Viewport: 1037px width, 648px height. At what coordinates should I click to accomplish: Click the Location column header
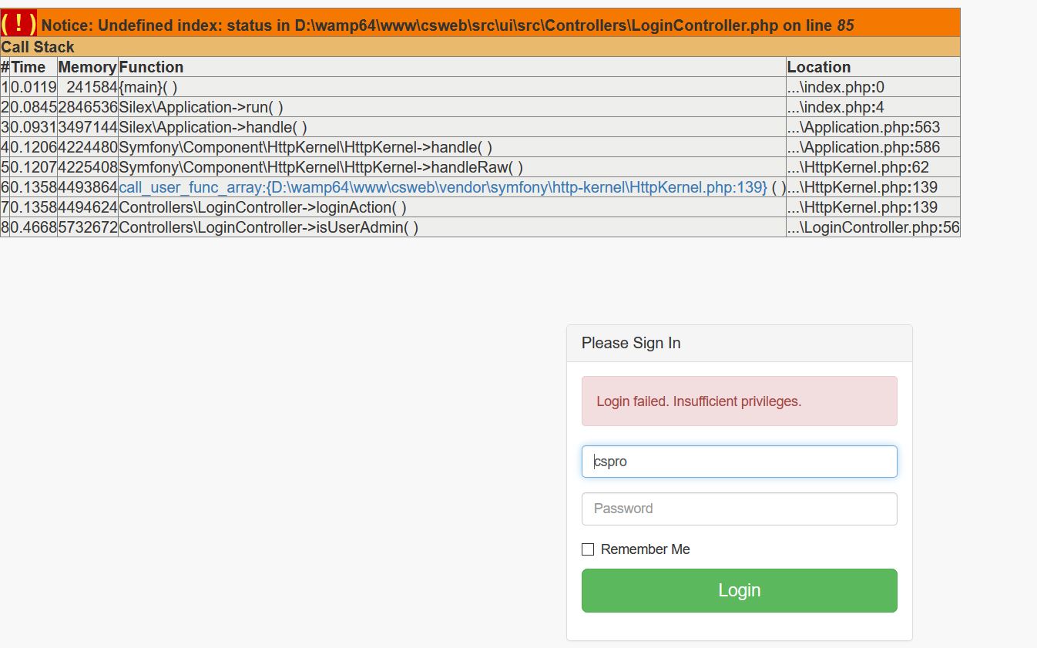pos(873,67)
